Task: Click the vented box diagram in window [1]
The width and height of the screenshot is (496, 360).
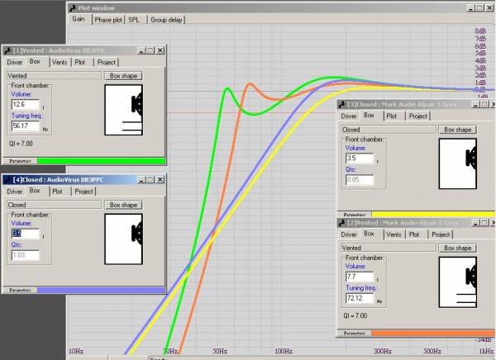Action: [x=124, y=110]
